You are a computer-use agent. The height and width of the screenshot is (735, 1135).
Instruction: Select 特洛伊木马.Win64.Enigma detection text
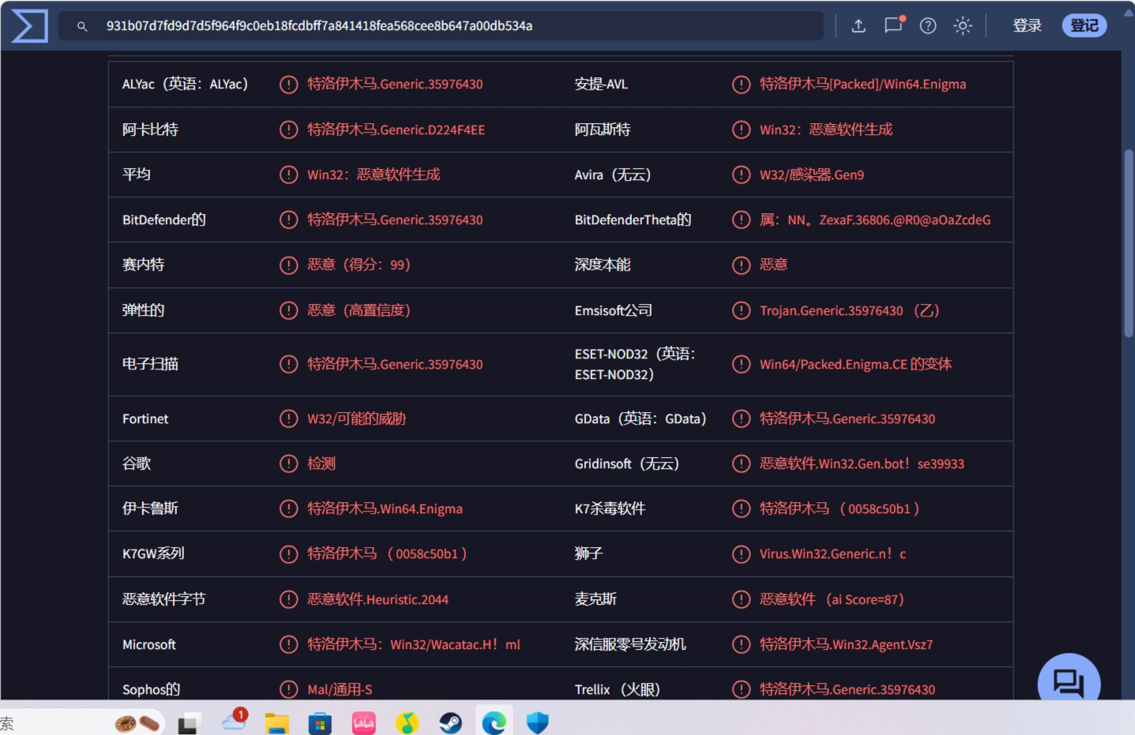tap(385, 508)
